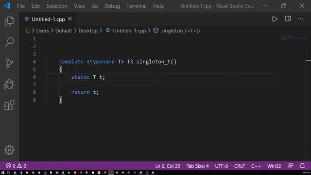311x175 pixels.
Task: Run the code with play icon
Action: [x=275, y=19]
